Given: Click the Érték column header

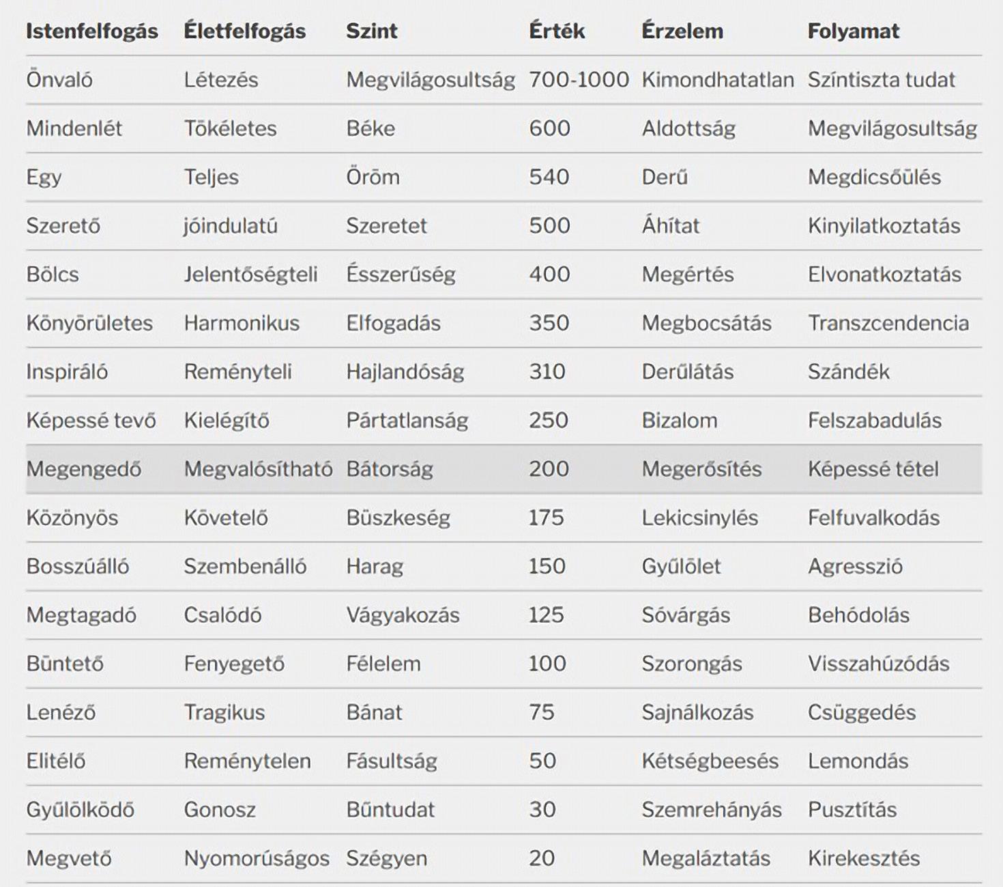Looking at the screenshot, I should point(557,31).
